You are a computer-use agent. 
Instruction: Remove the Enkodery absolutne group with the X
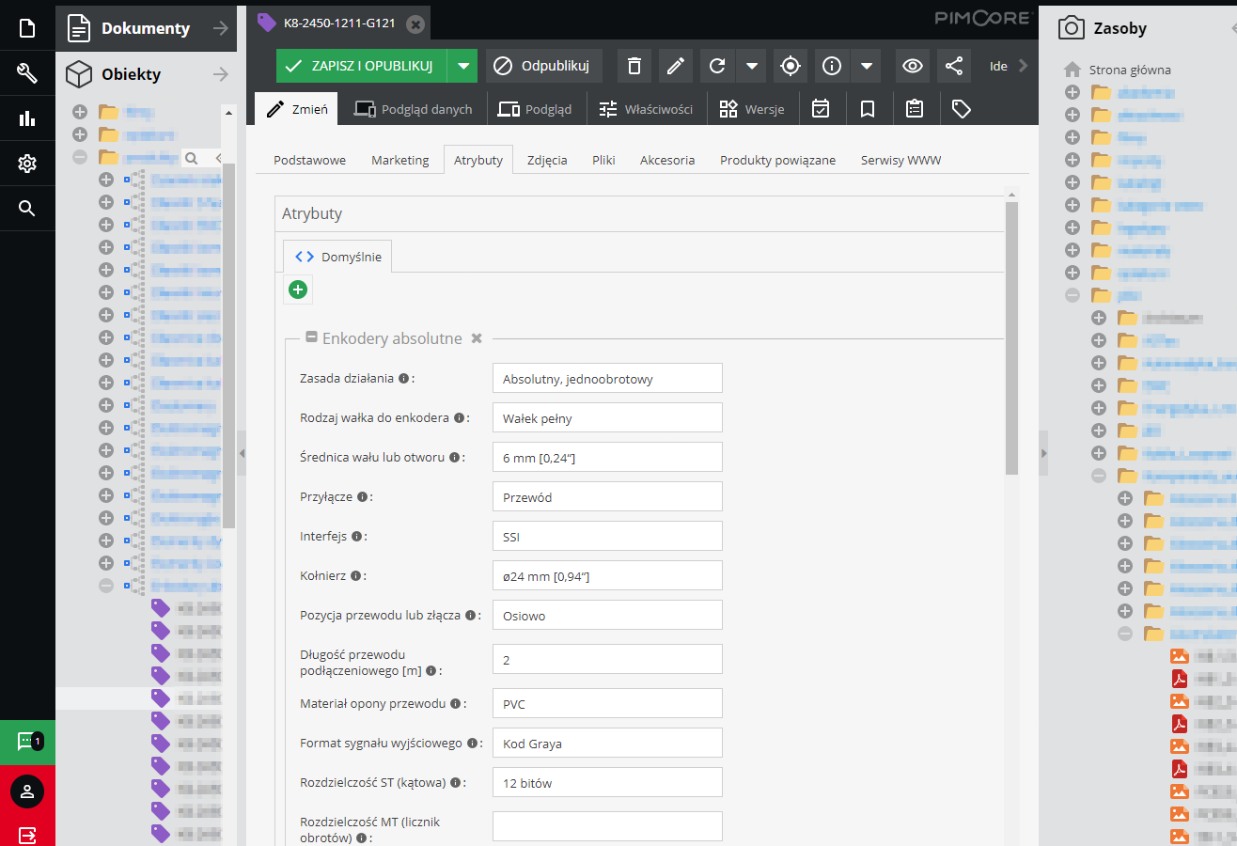coord(477,338)
